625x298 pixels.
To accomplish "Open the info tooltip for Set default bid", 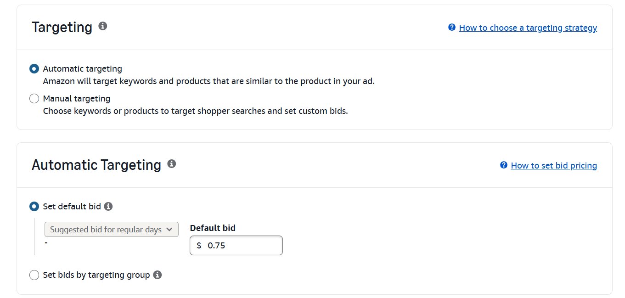I will click(108, 206).
